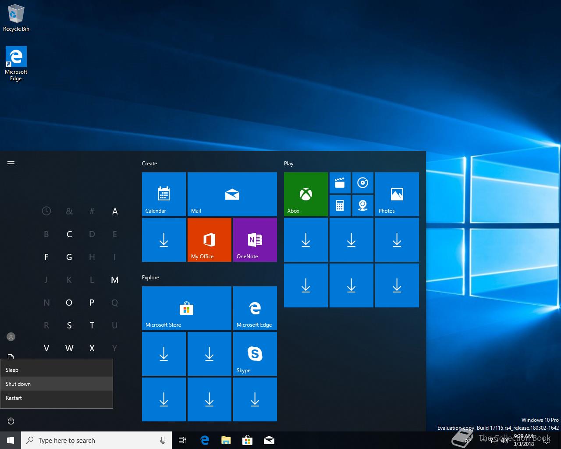Open the Action Center notification icon

click(x=546, y=440)
